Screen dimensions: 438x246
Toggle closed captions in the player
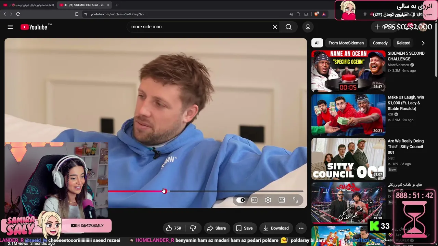[254, 200]
